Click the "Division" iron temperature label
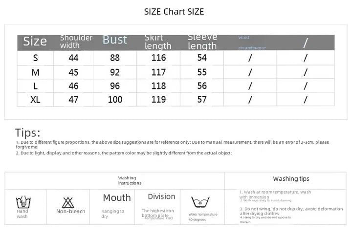This screenshot has width=352, height=239. [x=161, y=196]
